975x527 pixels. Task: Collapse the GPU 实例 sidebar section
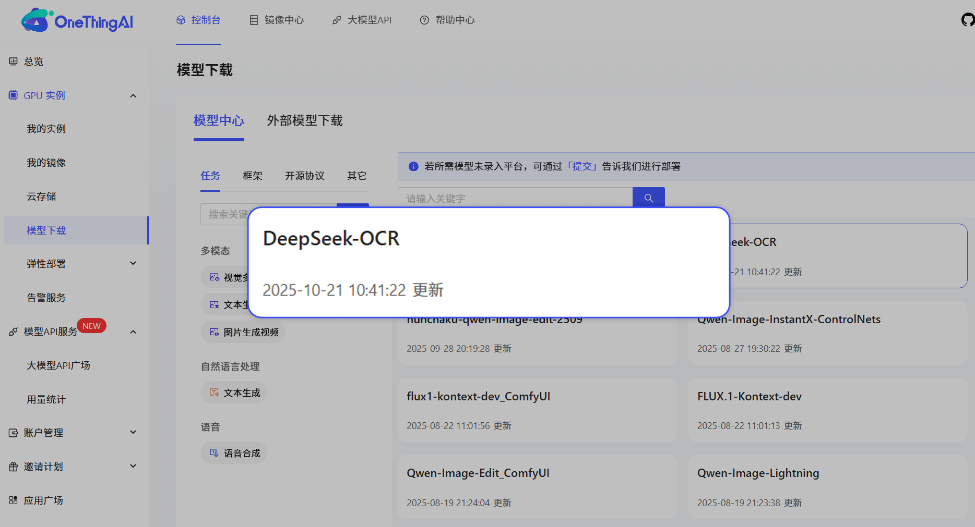coord(133,96)
